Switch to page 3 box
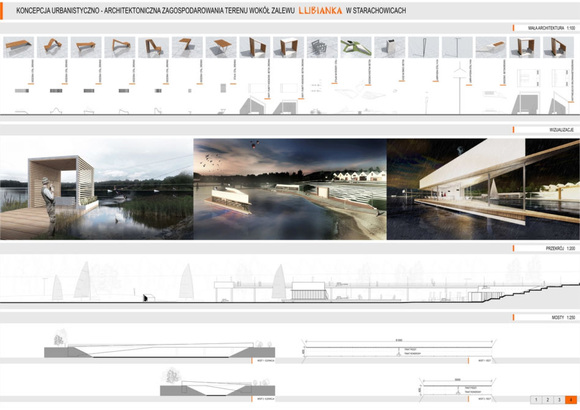The width and height of the screenshot is (580, 410). pyautogui.click(x=559, y=400)
